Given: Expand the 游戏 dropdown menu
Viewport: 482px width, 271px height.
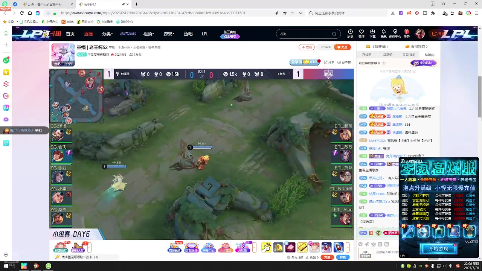Looking at the screenshot, I should tap(169, 34).
